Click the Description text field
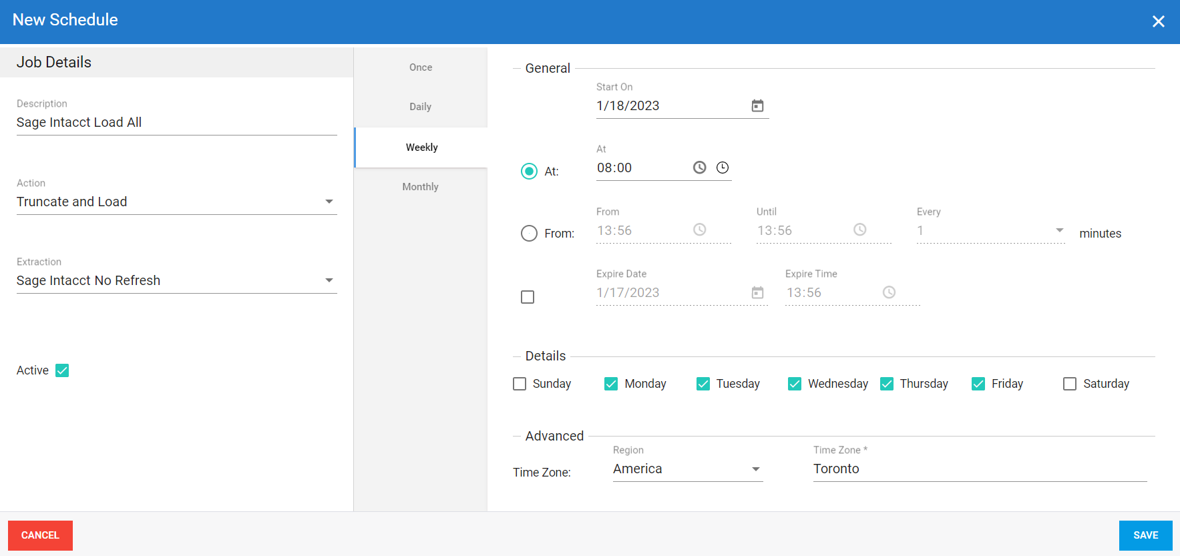Image resolution: width=1180 pixels, height=556 pixels. click(x=176, y=123)
